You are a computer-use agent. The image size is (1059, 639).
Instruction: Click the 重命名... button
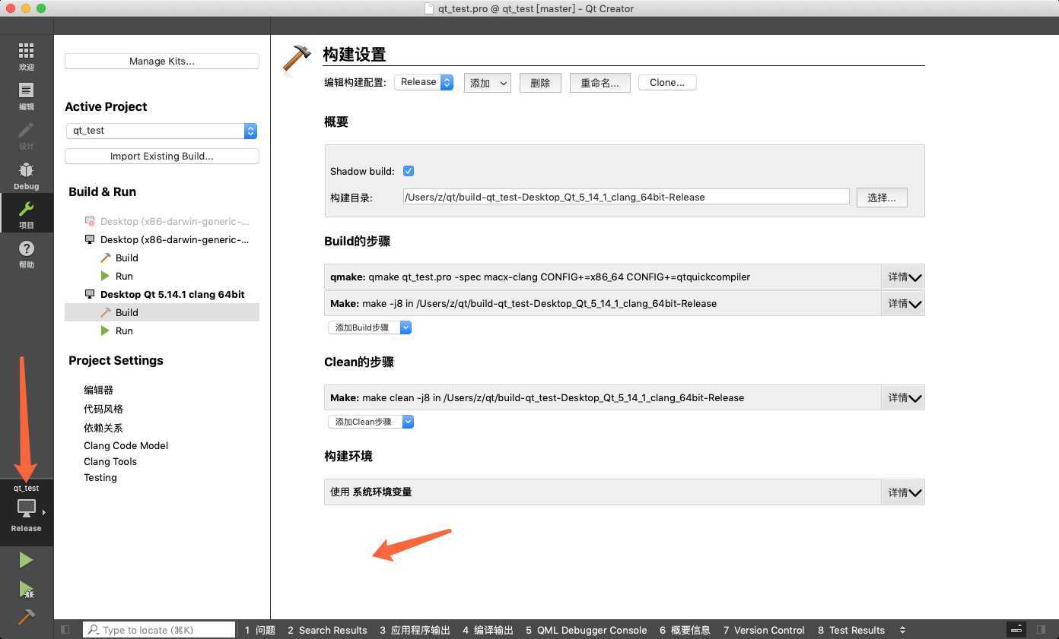(x=599, y=83)
